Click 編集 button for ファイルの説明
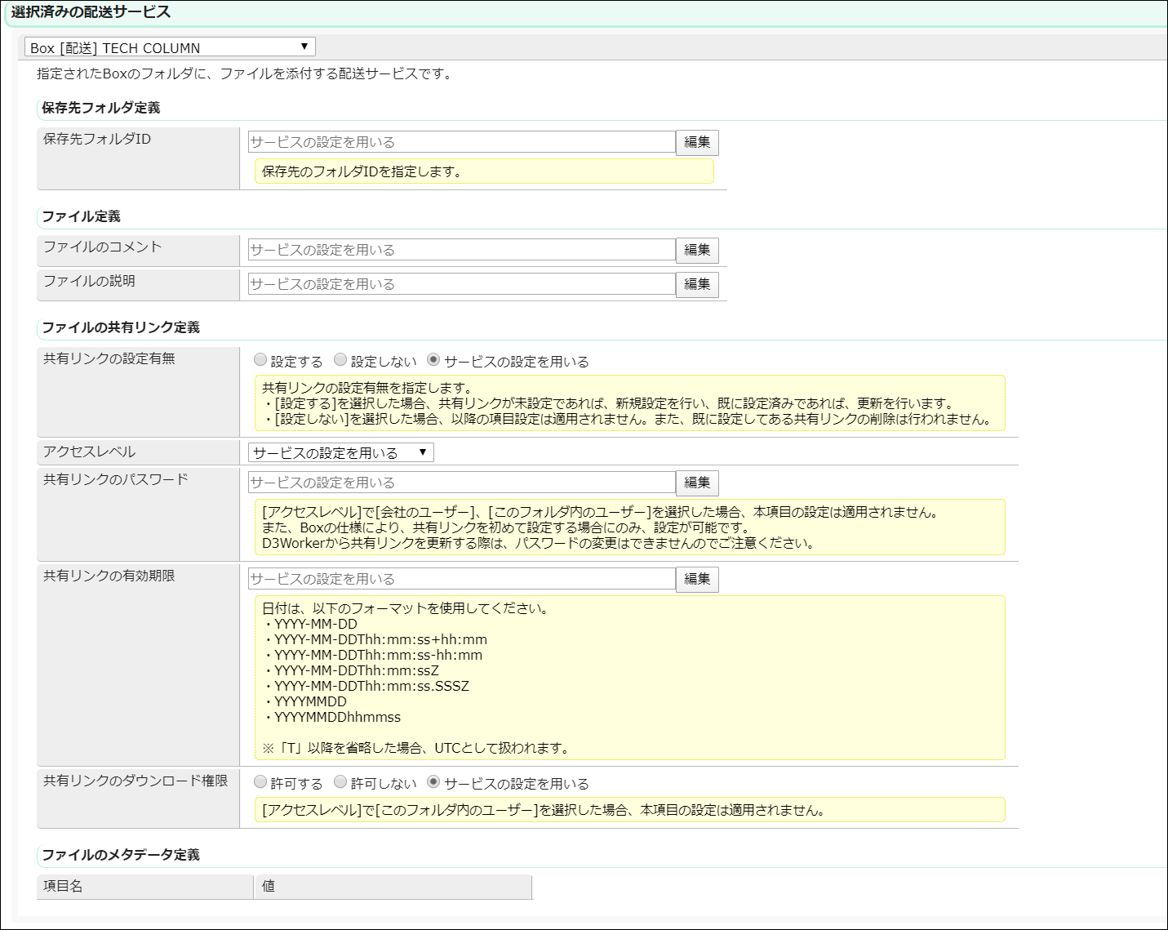 pos(697,284)
